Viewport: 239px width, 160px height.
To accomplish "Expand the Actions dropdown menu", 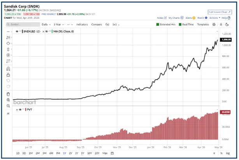I will [215, 18].
